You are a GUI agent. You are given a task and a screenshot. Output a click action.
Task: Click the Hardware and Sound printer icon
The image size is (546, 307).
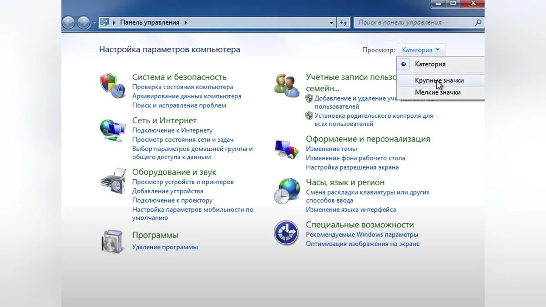pyautogui.click(x=112, y=180)
